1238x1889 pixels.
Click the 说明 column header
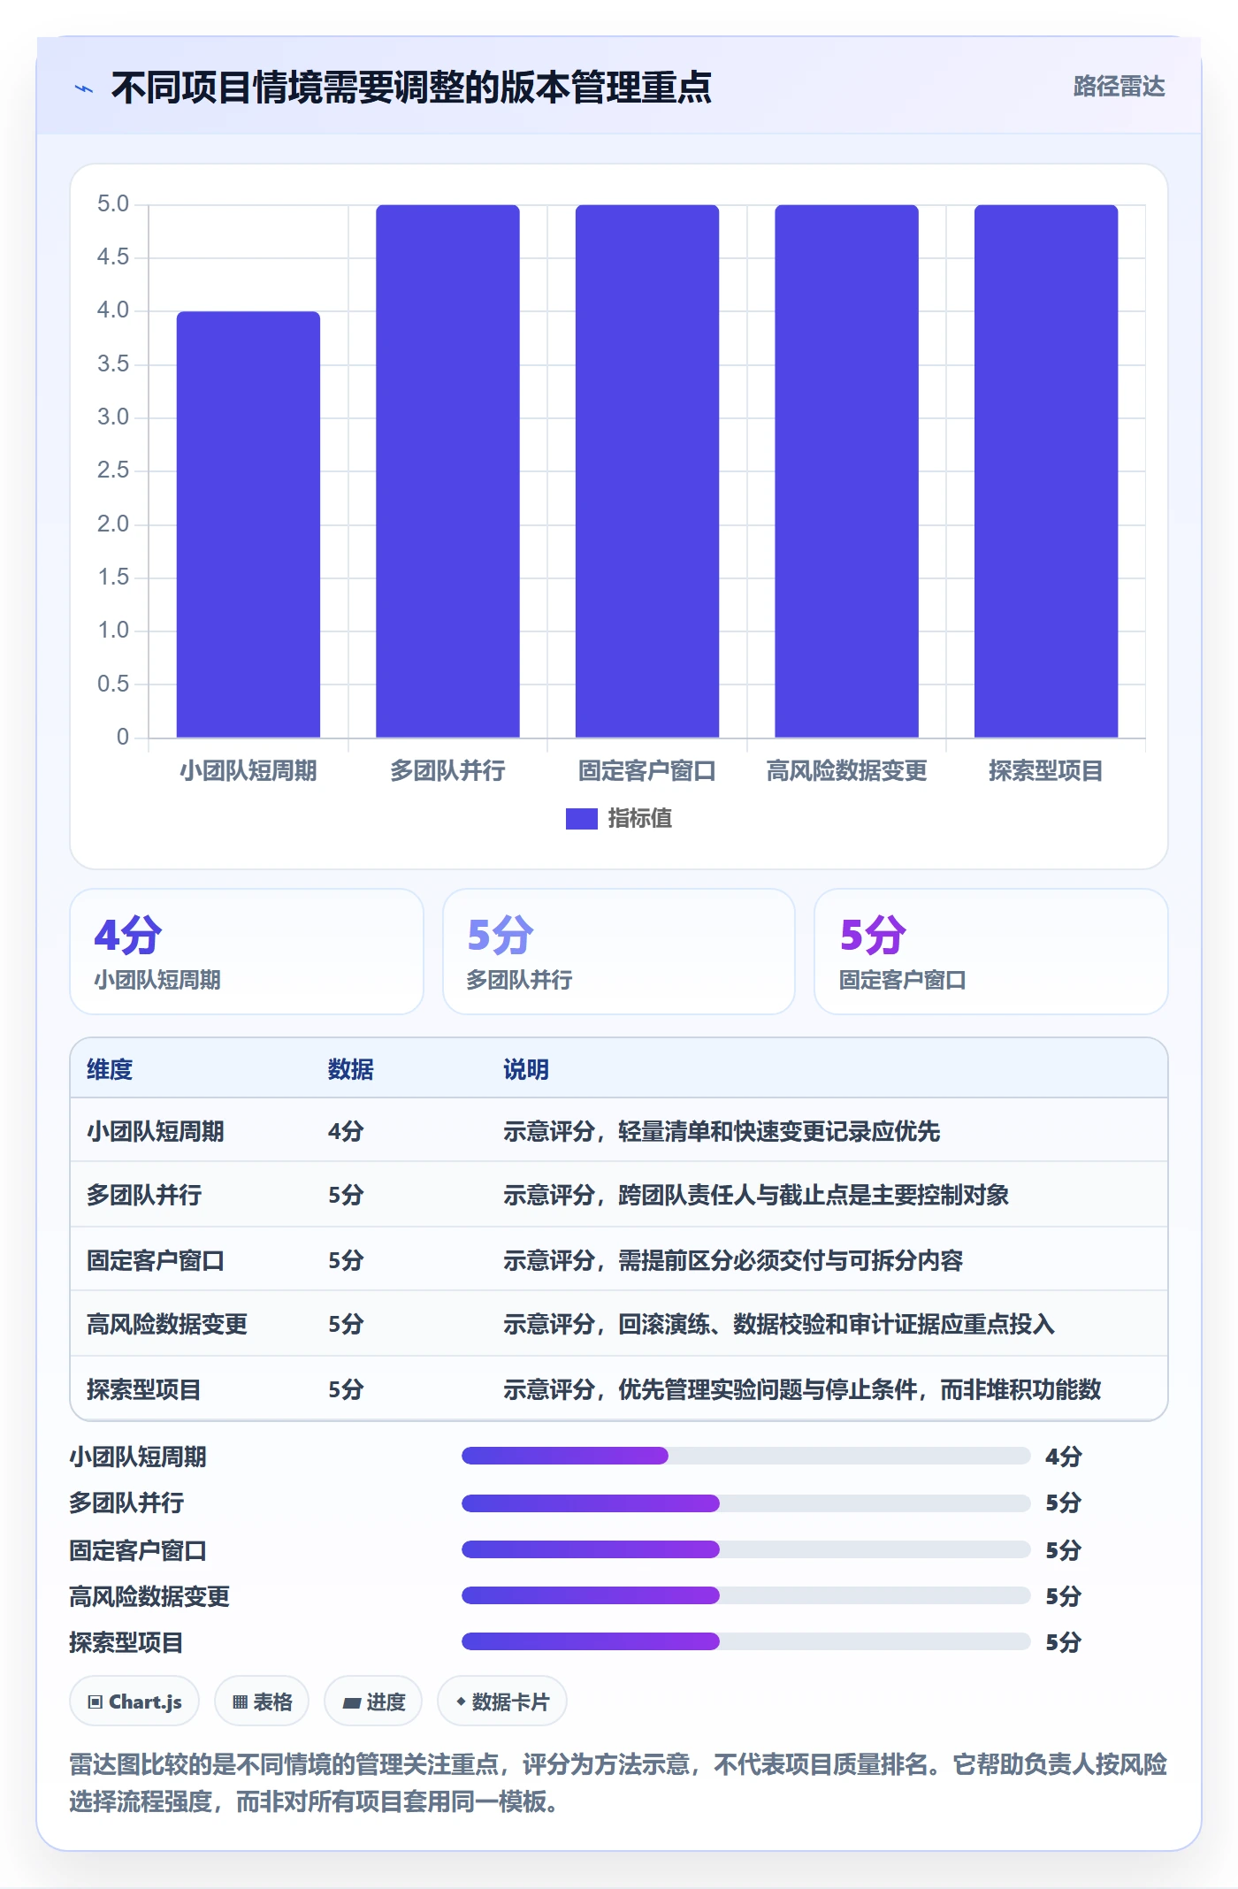point(526,1069)
